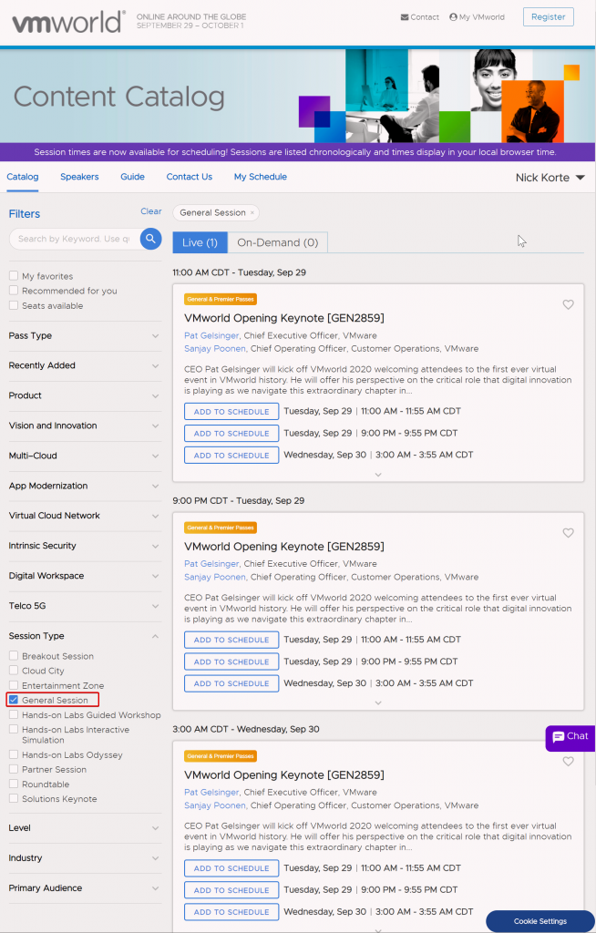Open the Chat widget
Image resolution: width=596 pixels, height=933 pixels.
[x=570, y=736]
